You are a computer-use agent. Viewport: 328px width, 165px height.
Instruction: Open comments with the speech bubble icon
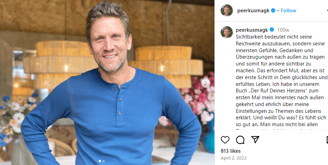tap(240, 140)
